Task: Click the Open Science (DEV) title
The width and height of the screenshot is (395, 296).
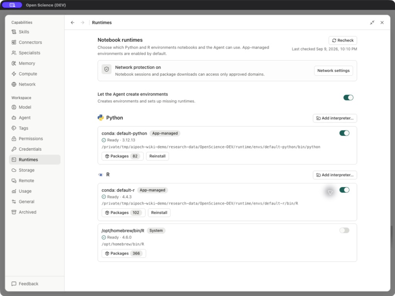Action: [x=46, y=5]
